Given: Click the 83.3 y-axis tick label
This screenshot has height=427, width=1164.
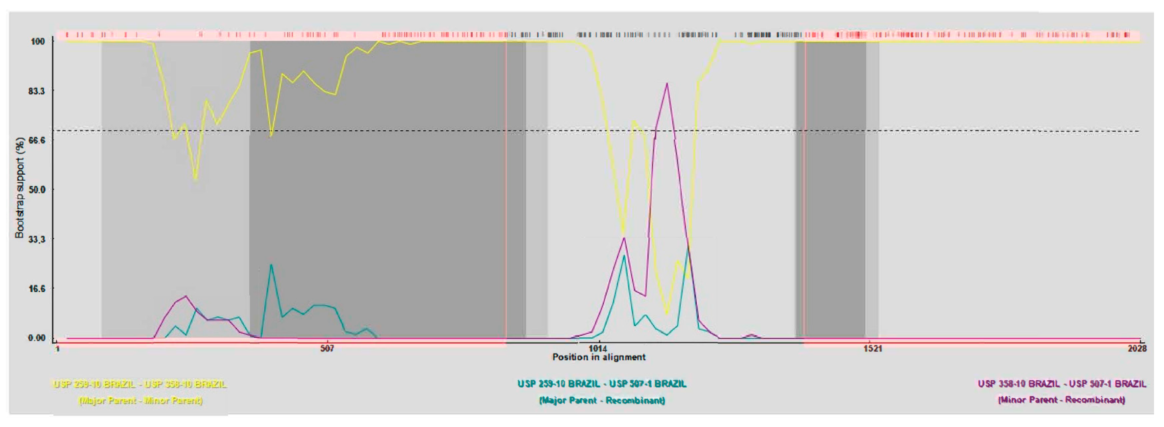Looking at the screenshot, I should 37,91.
